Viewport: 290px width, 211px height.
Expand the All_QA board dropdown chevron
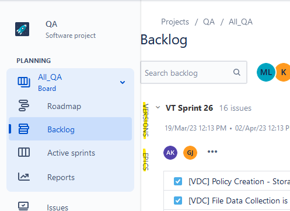pyautogui.click(x=123, y=82)
